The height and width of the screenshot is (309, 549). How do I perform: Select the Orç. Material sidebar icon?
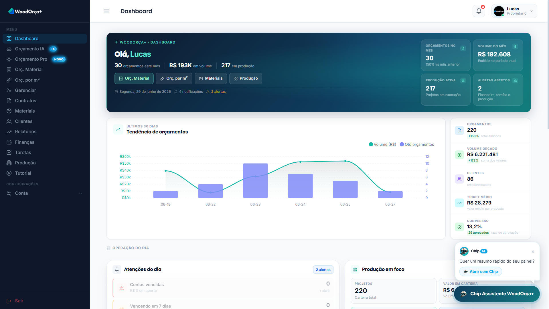point(9,70)
